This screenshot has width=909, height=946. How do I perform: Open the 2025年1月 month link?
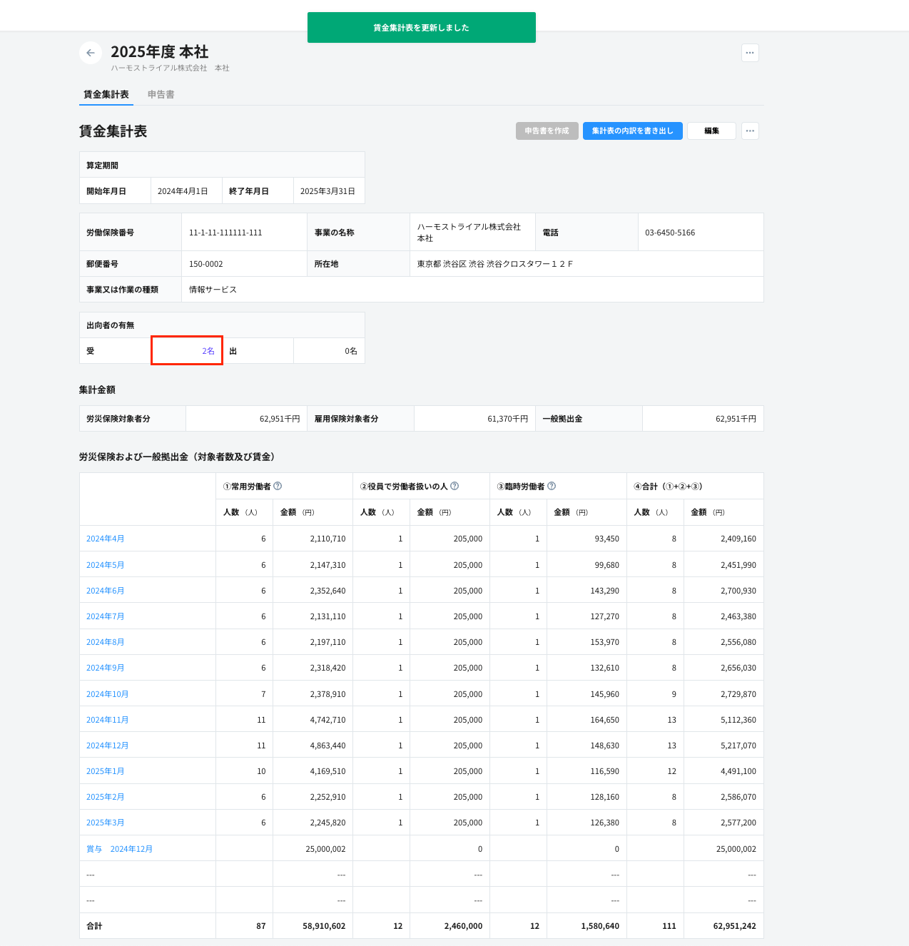point(106,771)
